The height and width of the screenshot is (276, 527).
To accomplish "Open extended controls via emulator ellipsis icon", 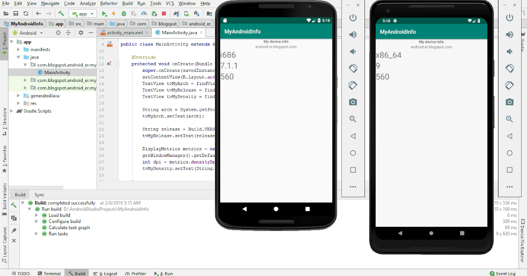I will [353, 187].
